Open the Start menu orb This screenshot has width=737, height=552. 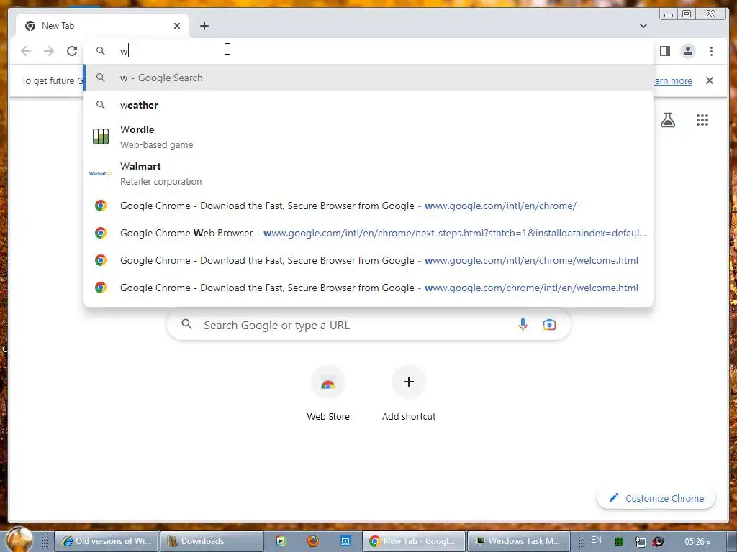19,540
